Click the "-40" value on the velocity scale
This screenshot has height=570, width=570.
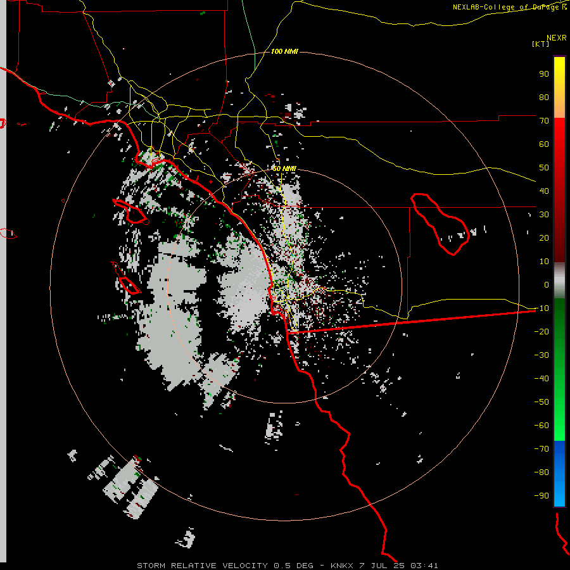point(541,379)
